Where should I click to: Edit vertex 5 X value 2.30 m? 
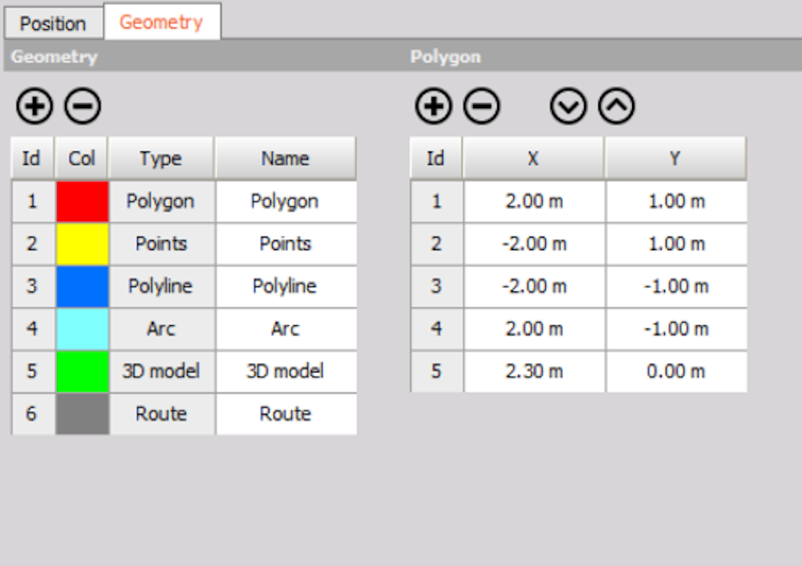[x=534, y=371]
